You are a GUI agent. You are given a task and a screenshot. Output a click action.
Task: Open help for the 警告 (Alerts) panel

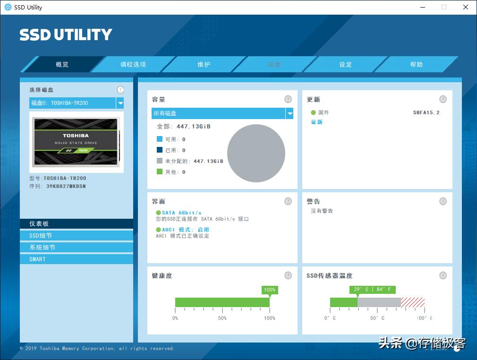pos(443,201)
